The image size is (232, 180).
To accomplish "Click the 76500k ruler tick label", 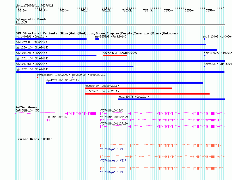I will point(64,11).
